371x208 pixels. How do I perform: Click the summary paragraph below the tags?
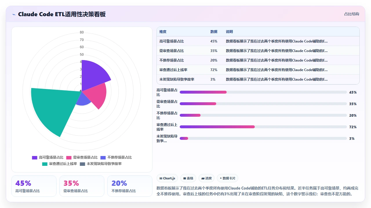click(x=257, y=191)
